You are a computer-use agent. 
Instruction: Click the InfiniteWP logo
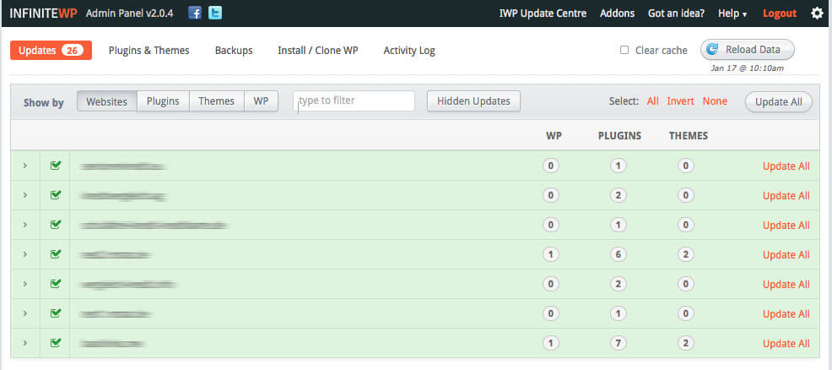[44, 14]
